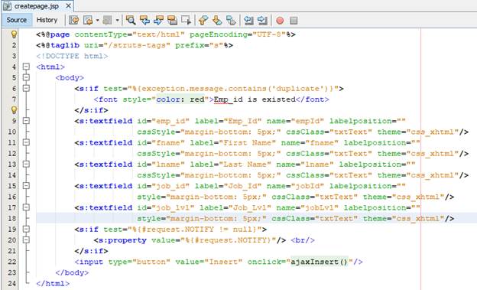Toggle Highlight Search icon
The width and height of the screenshot is (477, 290).
pyautogui.click(x=172, y=21)
